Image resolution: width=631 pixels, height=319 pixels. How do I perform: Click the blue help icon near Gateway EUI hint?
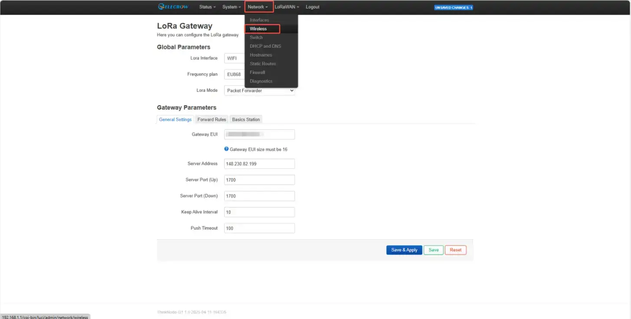point(226,149)
